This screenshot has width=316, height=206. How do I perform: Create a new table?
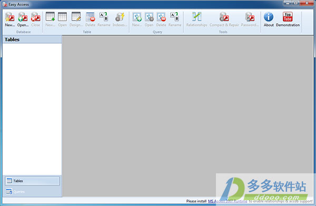[x=50, y=19]
